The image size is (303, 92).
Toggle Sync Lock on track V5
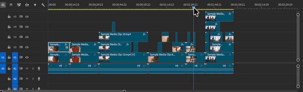(21, 17)
